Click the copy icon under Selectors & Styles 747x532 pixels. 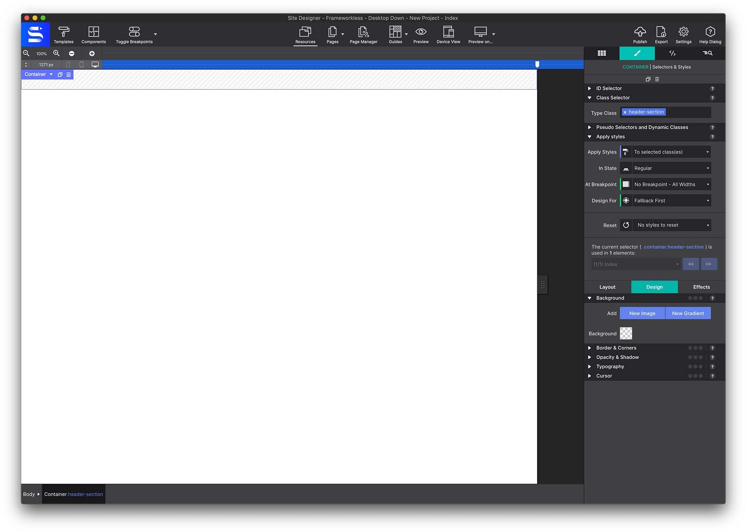648,79
